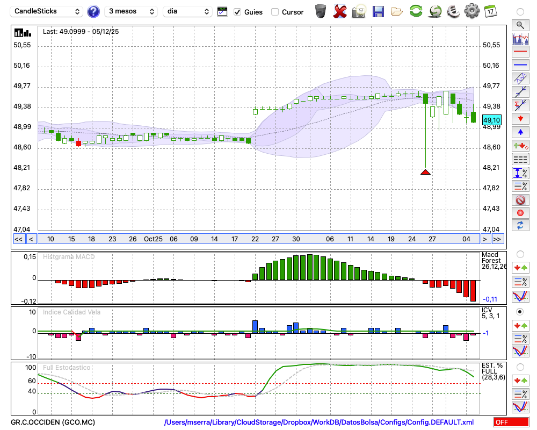Click the trash can icon in toolbar

pyautogui.click(x=321, y=11)
